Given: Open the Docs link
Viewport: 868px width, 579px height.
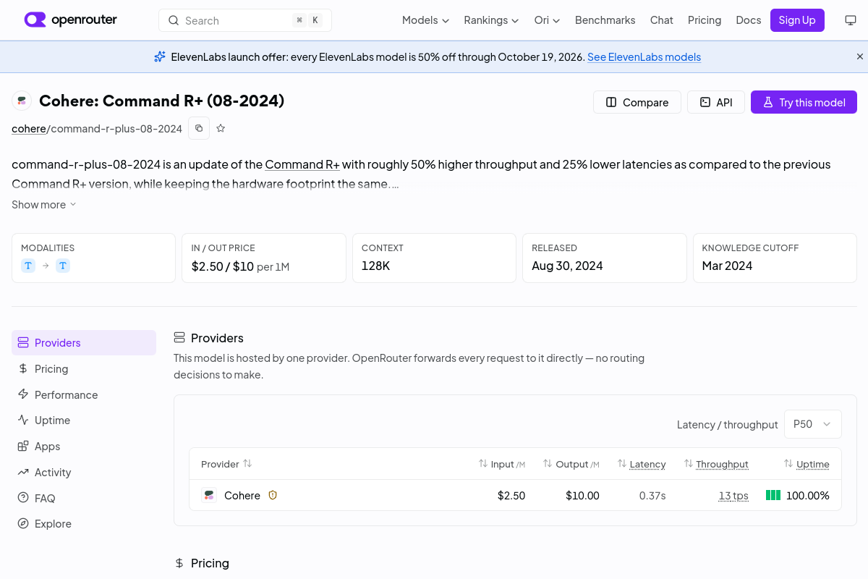Looking at the screenshot, I should click(748, 20).
